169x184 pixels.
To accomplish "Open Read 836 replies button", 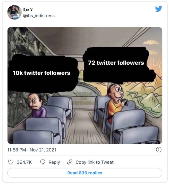I will pyautogui.click(x=84, y=173).
